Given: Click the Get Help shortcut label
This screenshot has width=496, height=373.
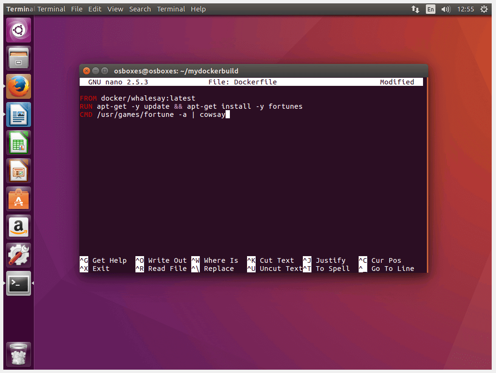Looking at the screenshot, I should 110,260.
